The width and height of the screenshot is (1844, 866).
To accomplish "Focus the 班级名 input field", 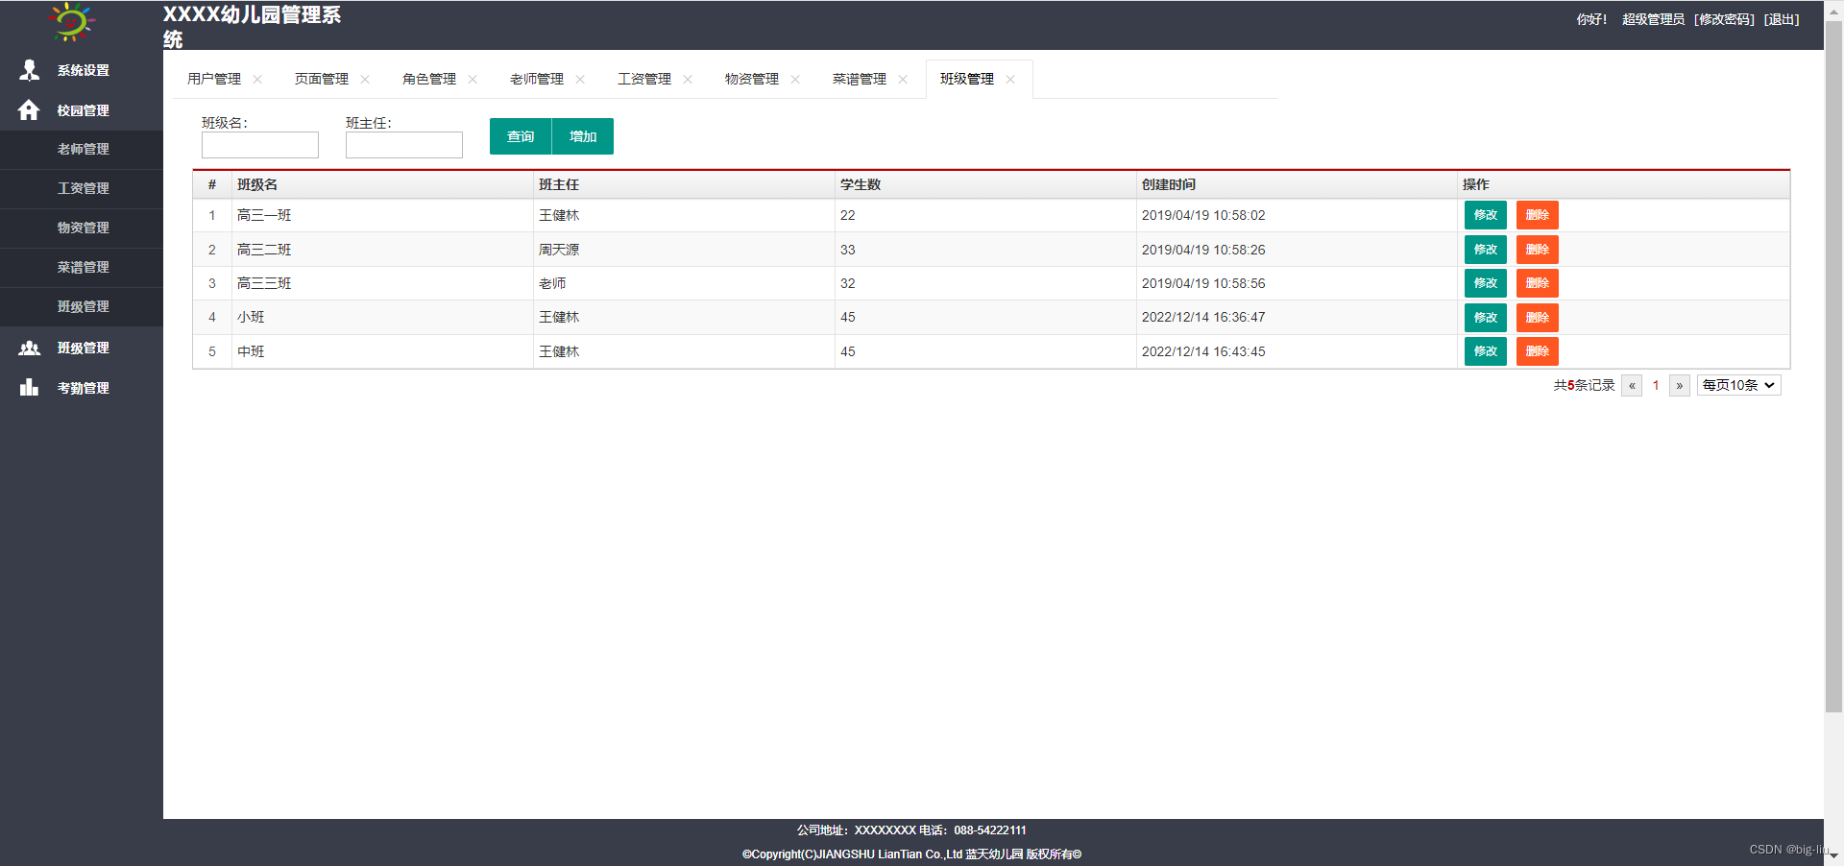I will tap(260, 145).
